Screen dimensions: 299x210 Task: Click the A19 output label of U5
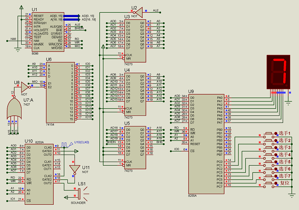pyautogui.click(x=159, y=139)
